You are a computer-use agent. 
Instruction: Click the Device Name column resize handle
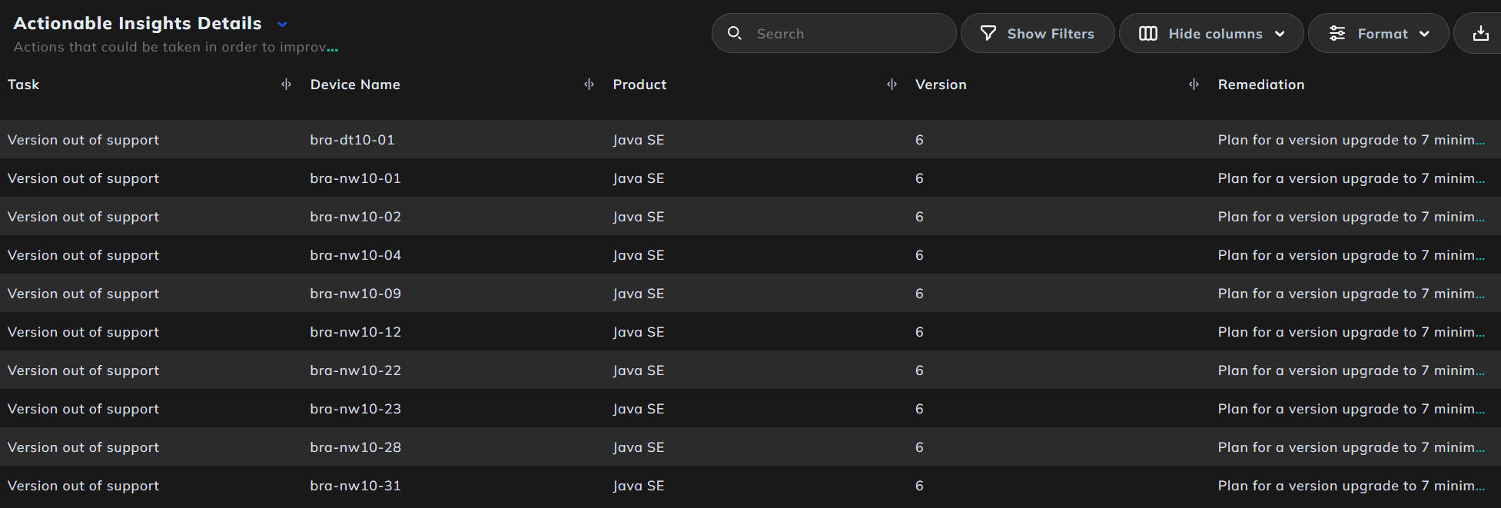click(589, 85)
